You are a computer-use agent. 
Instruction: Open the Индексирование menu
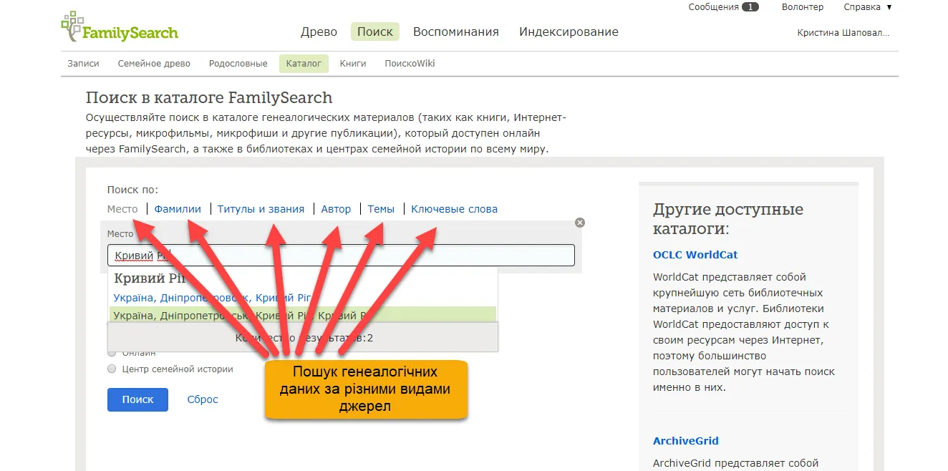(569, 31)
